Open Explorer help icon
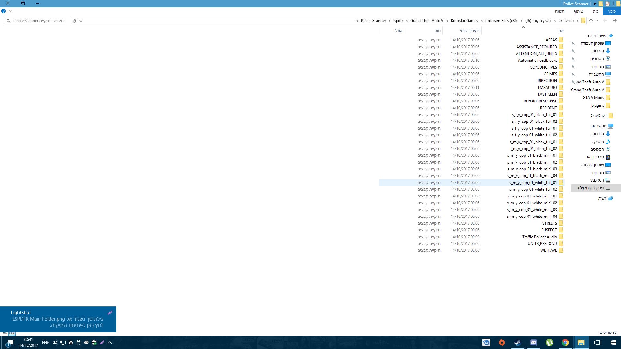 [x=4, y=11]
